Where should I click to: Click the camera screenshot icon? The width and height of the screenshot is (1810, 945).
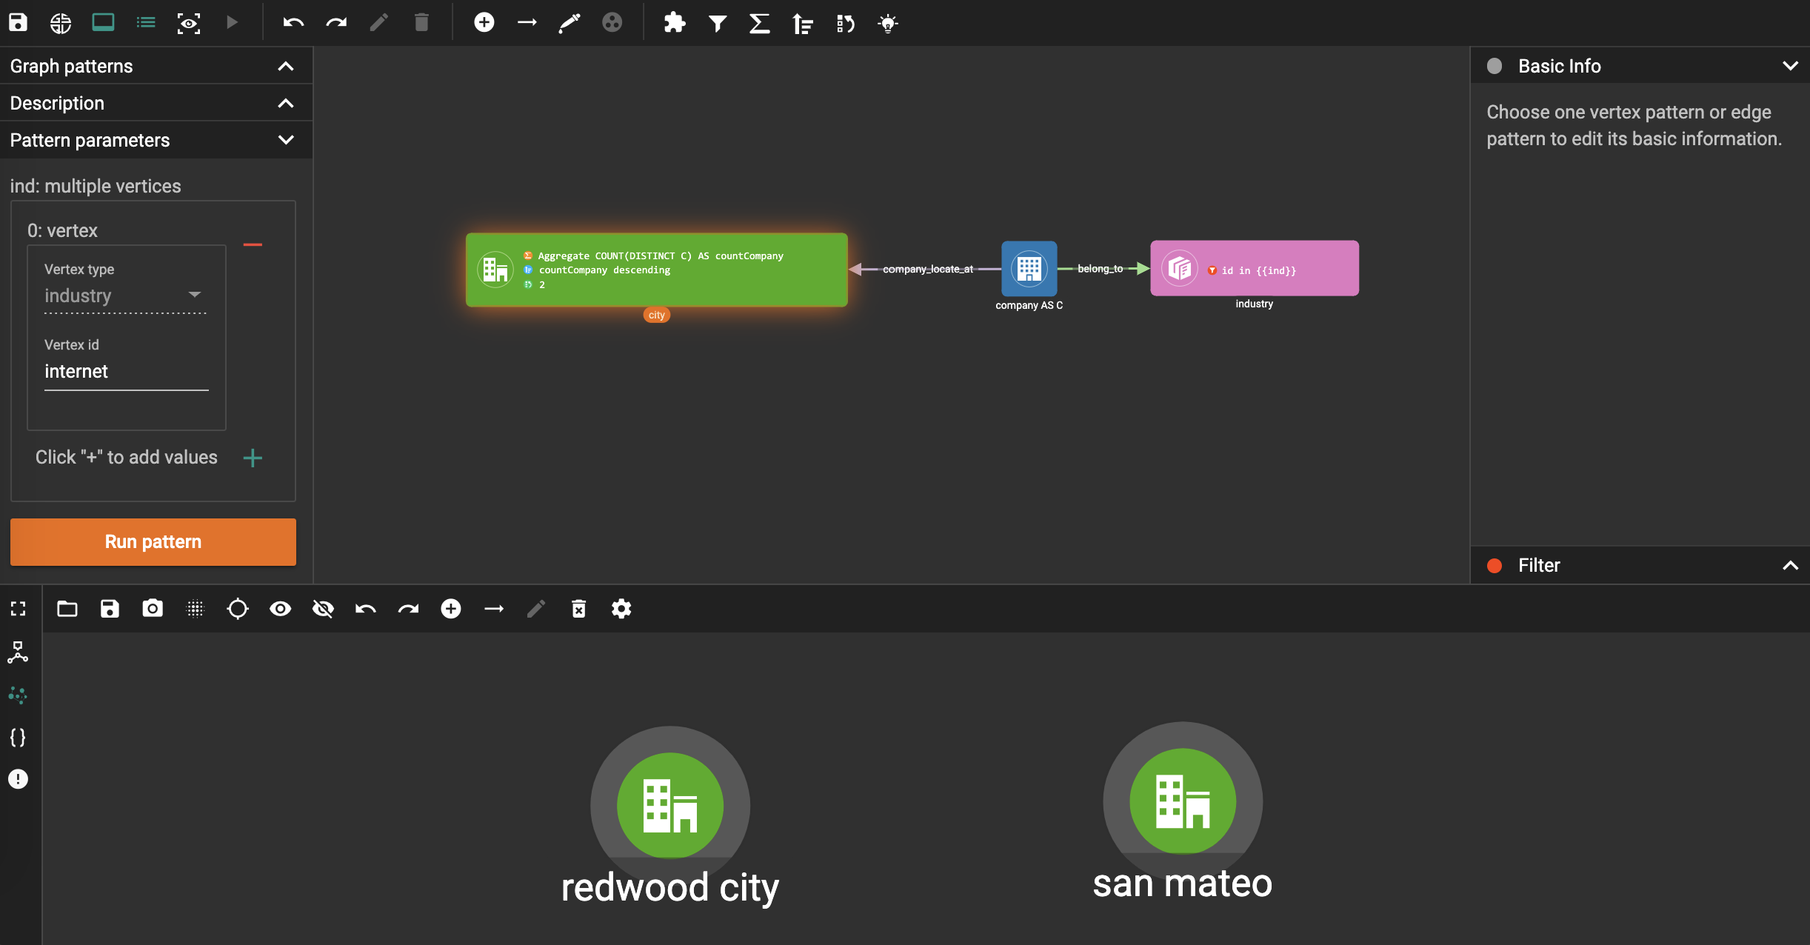[152, 609]
